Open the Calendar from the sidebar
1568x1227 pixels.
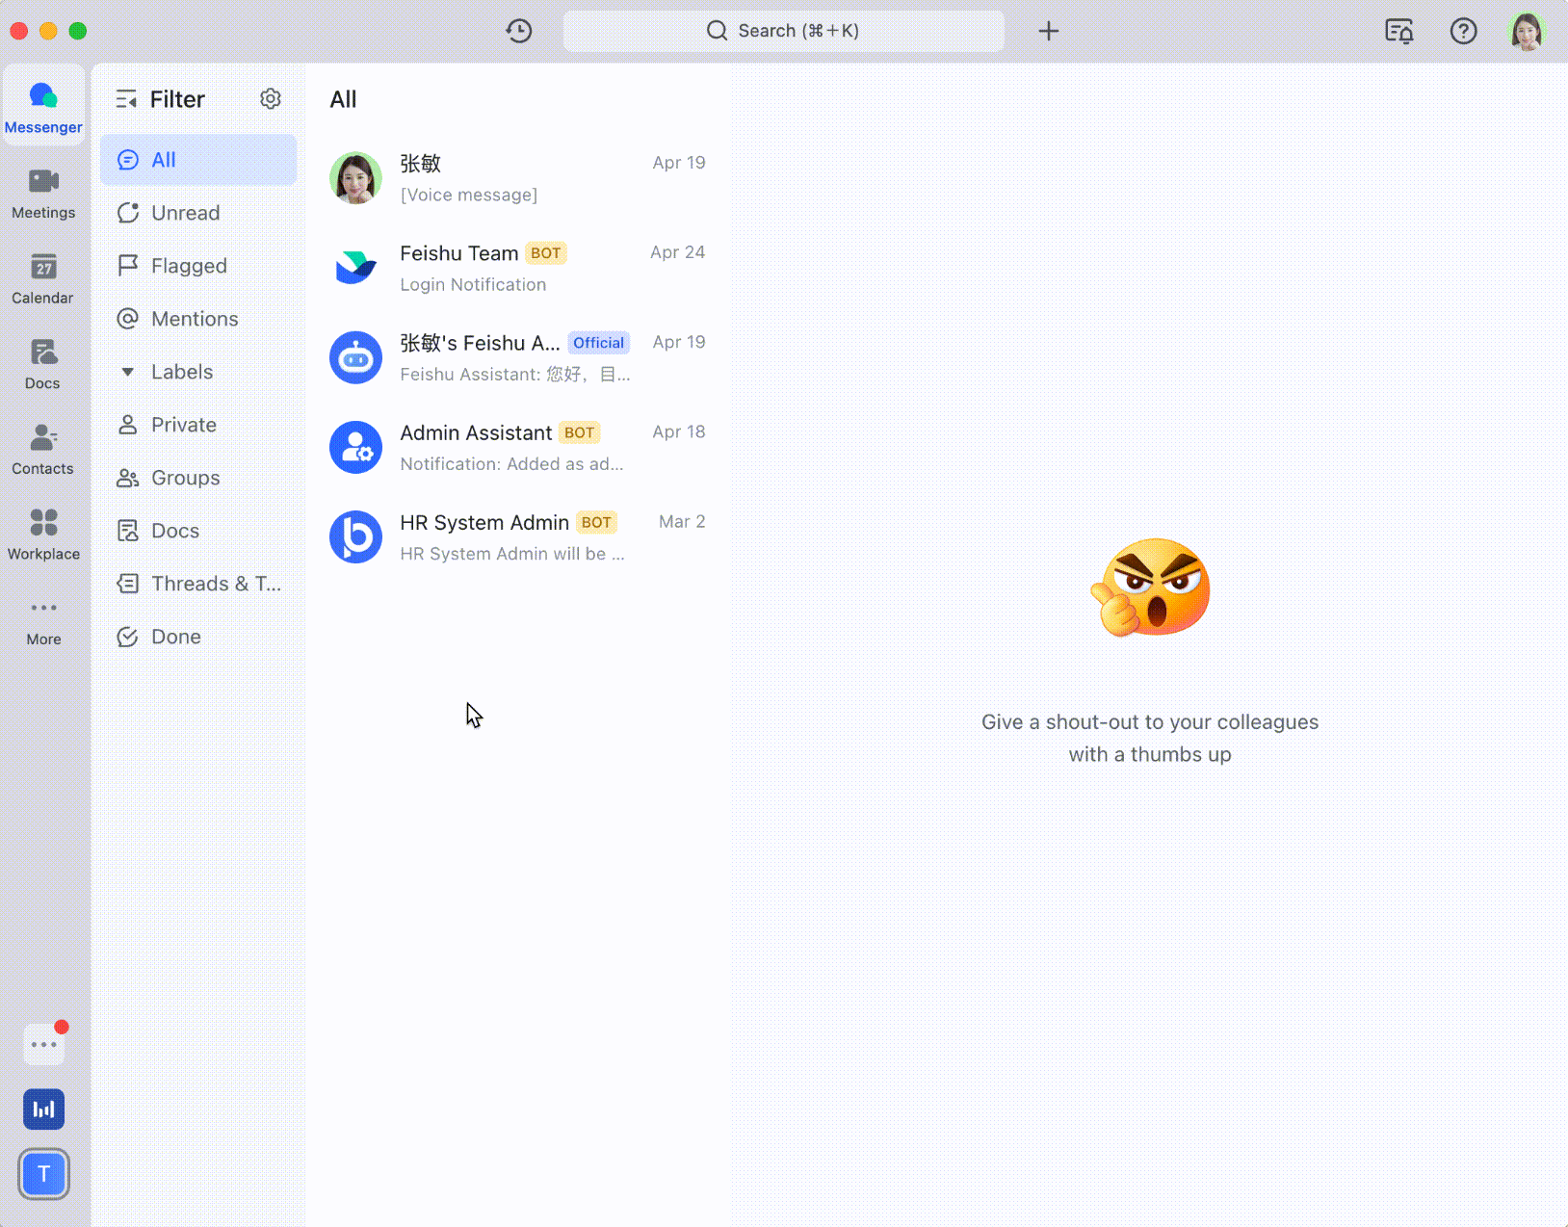[x=42, y=277]
